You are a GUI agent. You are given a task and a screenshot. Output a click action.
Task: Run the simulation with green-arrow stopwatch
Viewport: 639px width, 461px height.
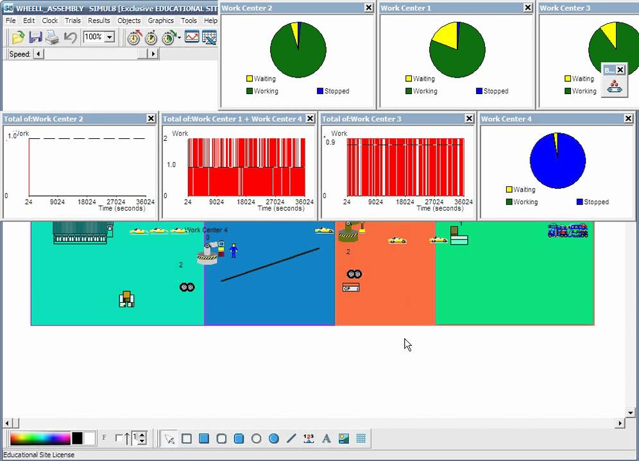[x=169, y=37]
